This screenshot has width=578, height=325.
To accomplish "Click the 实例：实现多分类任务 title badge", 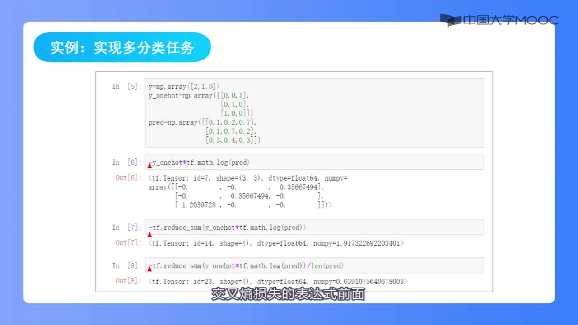I will coord(122,47).
